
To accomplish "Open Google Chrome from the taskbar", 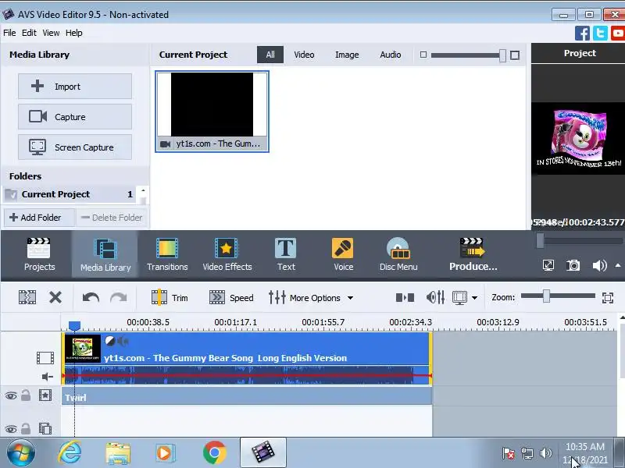I will click(x=214, y=452).
